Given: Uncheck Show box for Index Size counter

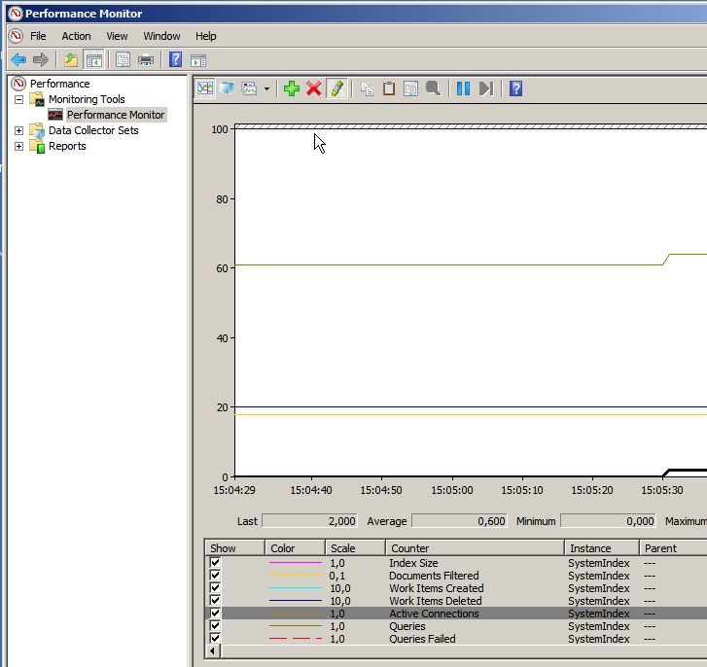Looking at the screenshot, I should pos(215,563).
